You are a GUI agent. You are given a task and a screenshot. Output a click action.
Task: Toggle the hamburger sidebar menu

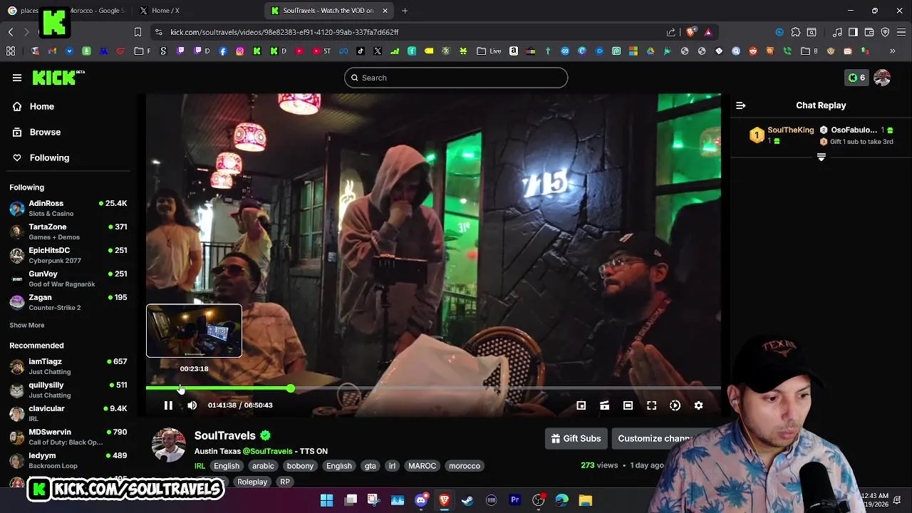17,78
